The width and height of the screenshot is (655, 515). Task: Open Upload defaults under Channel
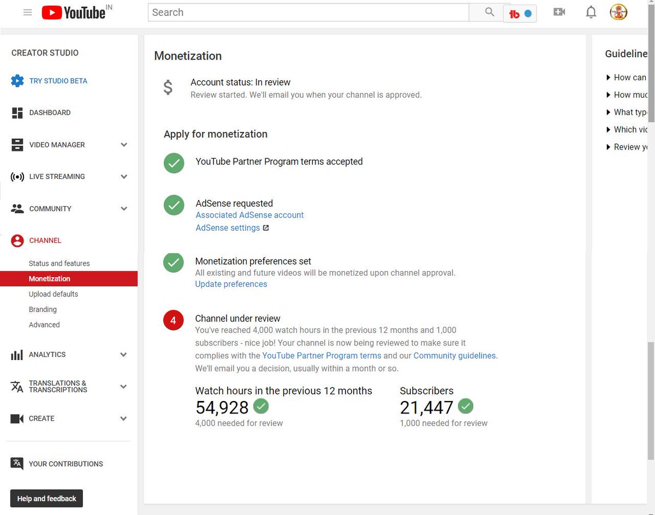(x=53, y=294)
